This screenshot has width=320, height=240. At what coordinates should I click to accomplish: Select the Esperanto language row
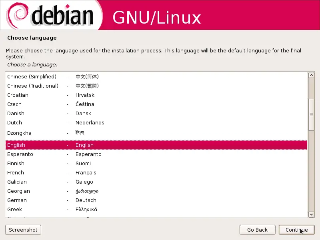coord(156,154)
